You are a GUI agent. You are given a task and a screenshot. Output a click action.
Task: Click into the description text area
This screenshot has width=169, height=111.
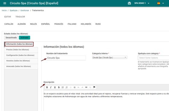(106, 101)
